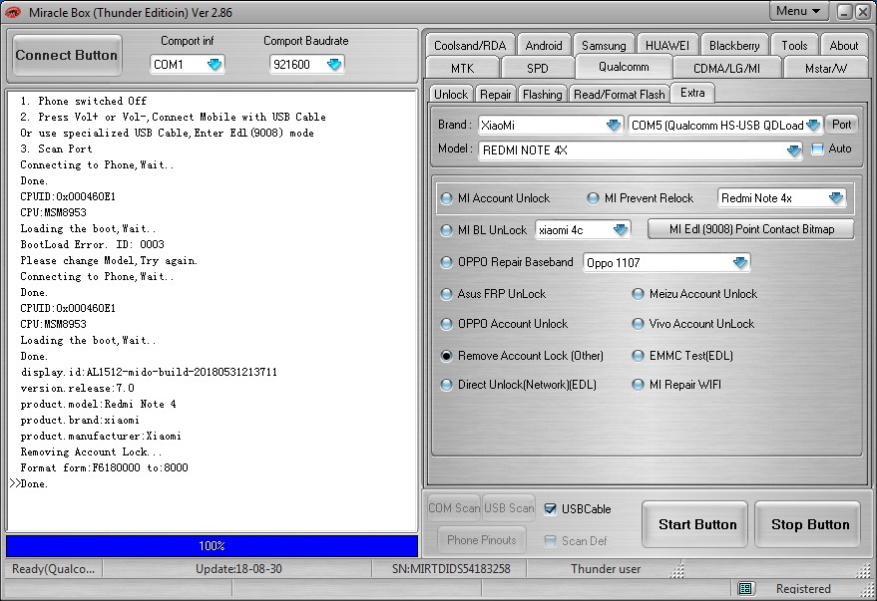Open the Flashing sub-tab
Screen dimensions: 877x601
click(x=542, y=95)
